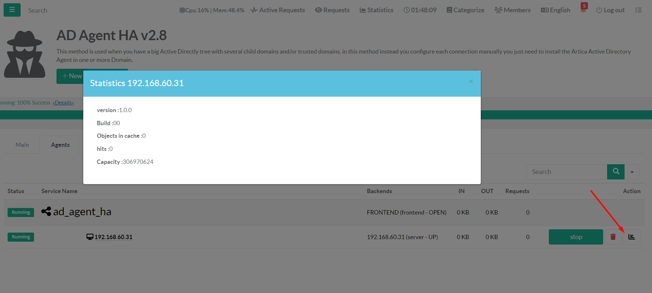
Task: Open the hamburger menu button
Action: (12, 10)
